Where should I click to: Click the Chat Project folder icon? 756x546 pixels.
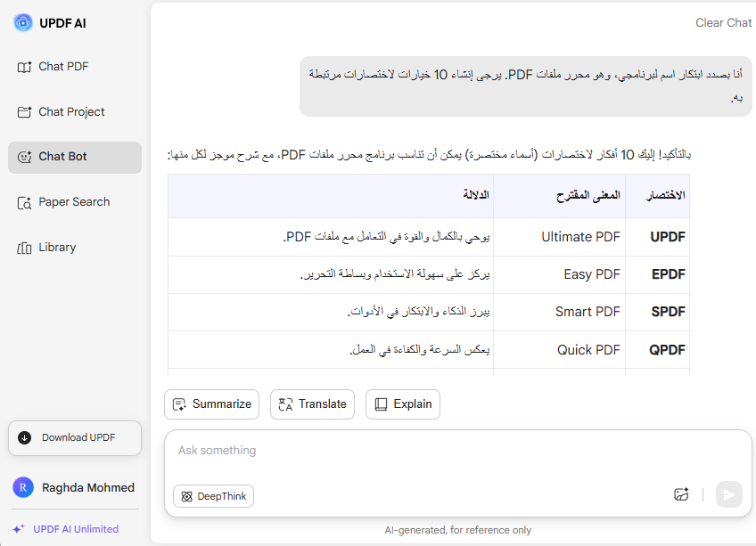pos(24,112)
